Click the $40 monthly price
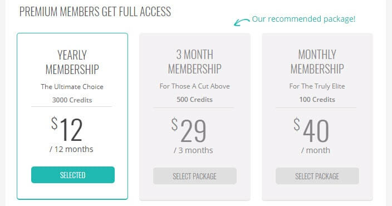 coord(311,130)
